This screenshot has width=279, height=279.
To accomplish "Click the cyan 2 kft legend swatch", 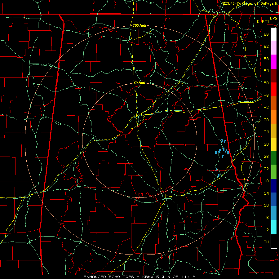I will [274, 227].
